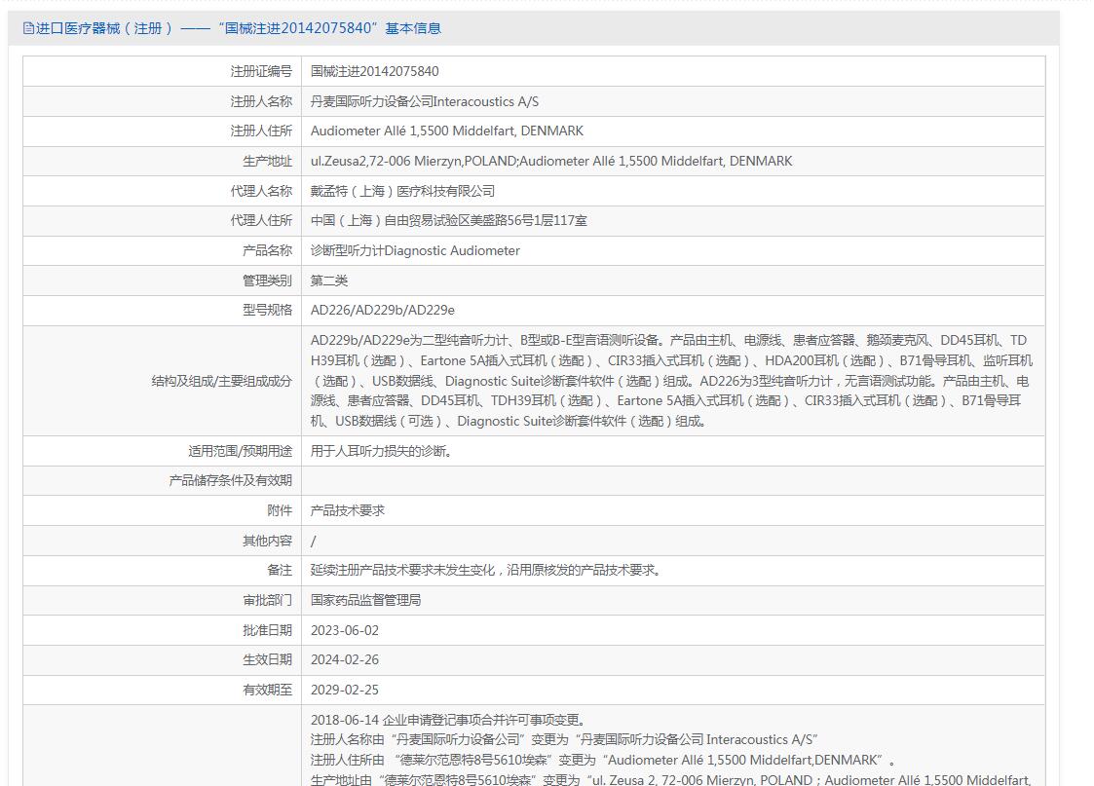Select the effective date 2024-02-26
Viewport: 1094px width, 786px height.
coord(345,659)
